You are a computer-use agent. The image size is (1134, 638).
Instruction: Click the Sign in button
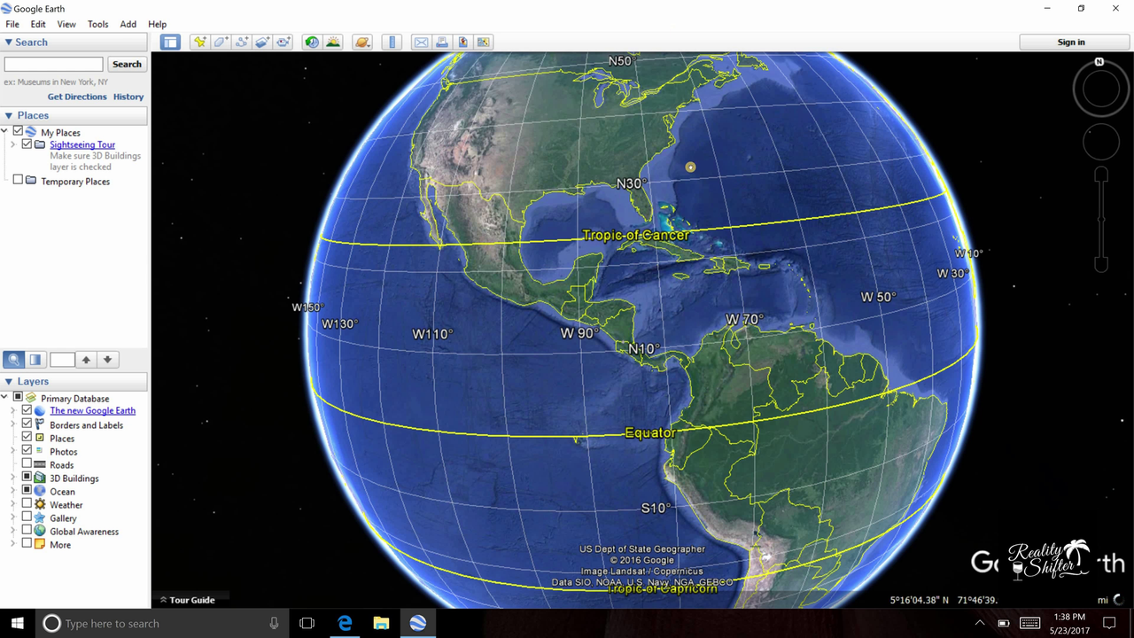pyautogui.click(x=1070, y=43)
